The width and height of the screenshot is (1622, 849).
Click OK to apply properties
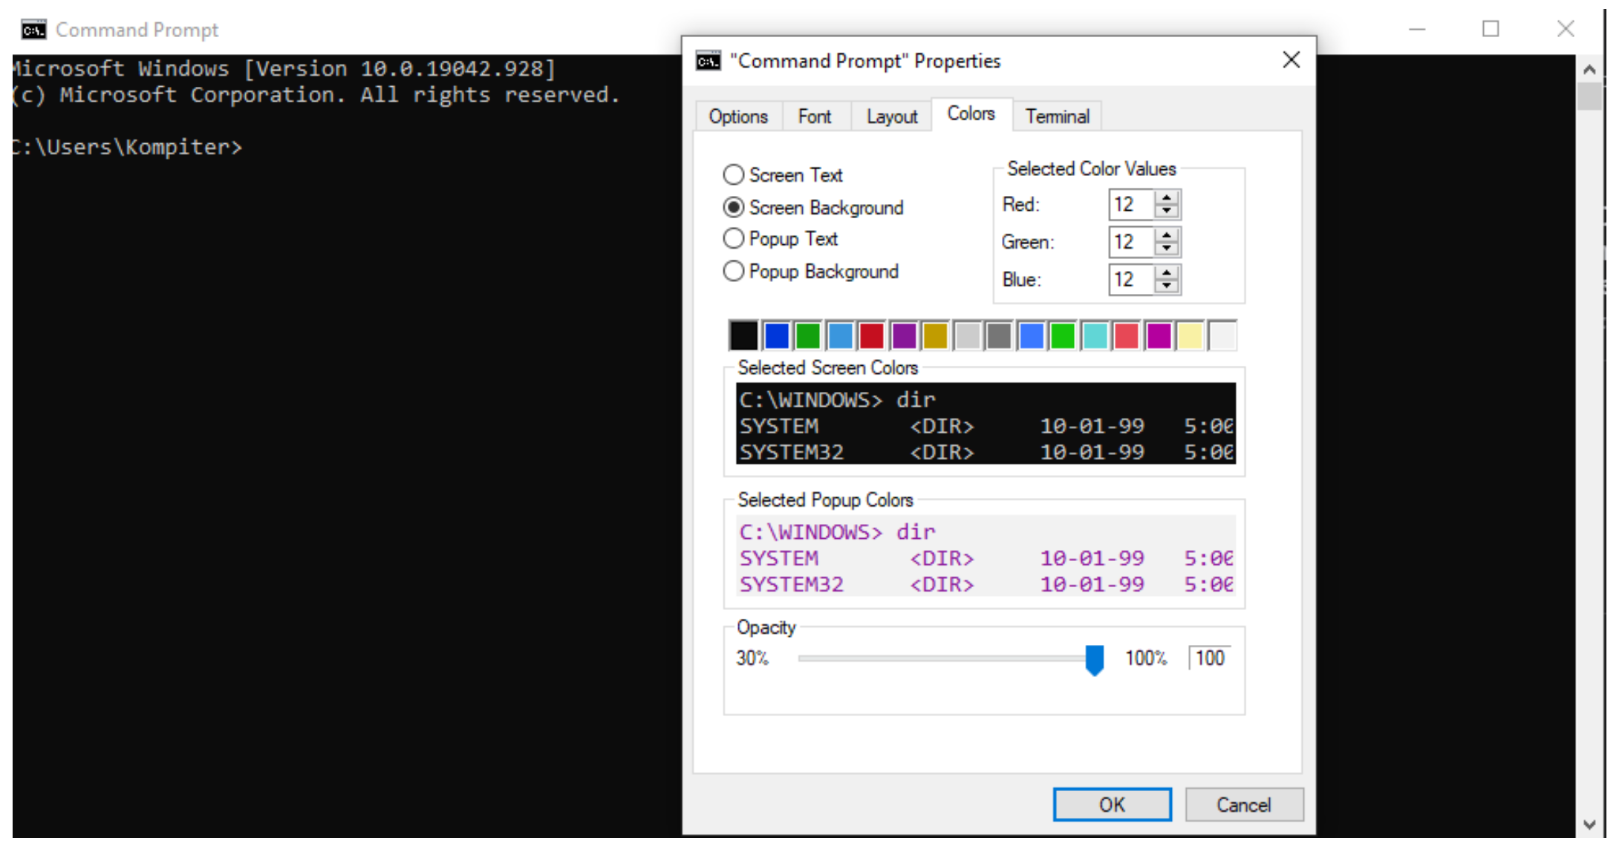1112,804
